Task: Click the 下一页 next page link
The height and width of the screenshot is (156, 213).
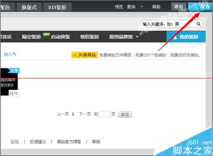Action: click(85, 114)
